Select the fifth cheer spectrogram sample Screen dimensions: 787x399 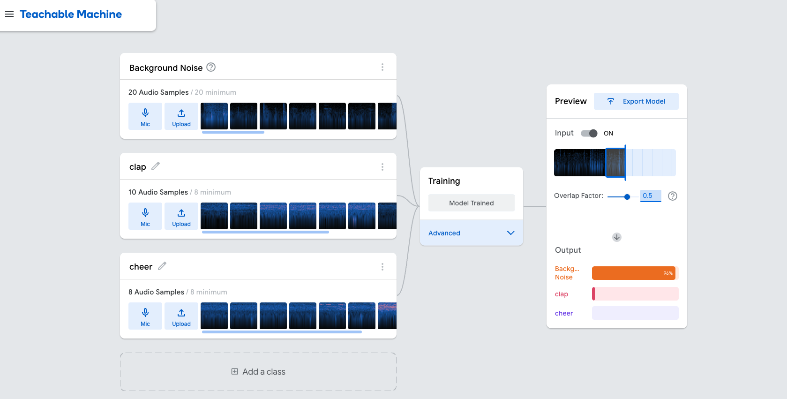pyautogui.click(x=332, y=316)
